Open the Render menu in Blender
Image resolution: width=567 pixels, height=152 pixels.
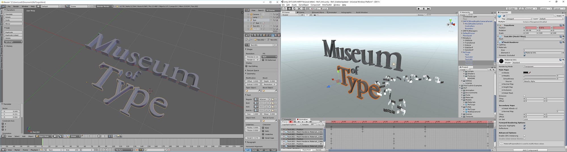pos(16,6)
